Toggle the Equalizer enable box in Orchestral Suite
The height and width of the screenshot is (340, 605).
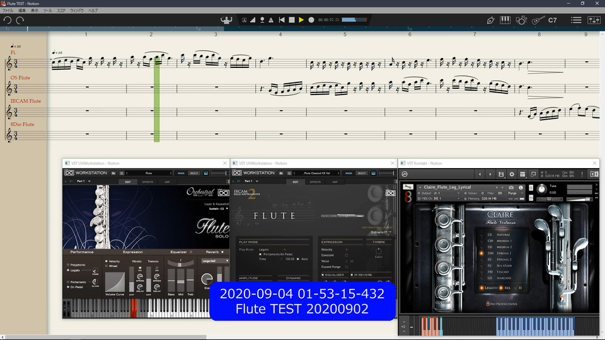(x=190, y=252)
